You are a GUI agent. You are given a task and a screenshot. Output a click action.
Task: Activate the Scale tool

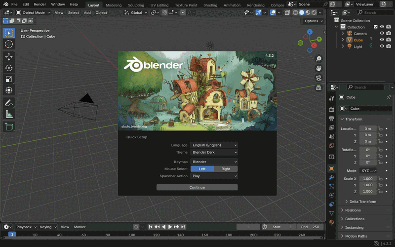tap(9, 79)
